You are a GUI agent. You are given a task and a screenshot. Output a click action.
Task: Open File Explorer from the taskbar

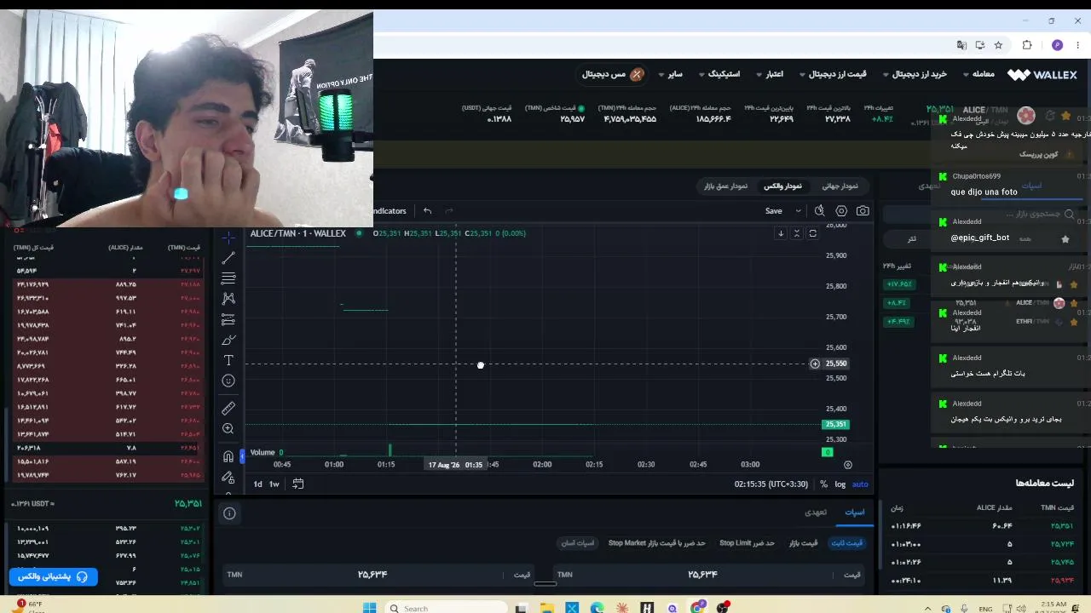coord(547,608)
